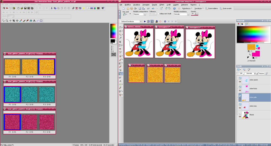Image resolution: width=271 pixels, height=146 pixels.
Task: Open the Modifica menu
Action: pyautogui.click(x=128, y=5)
